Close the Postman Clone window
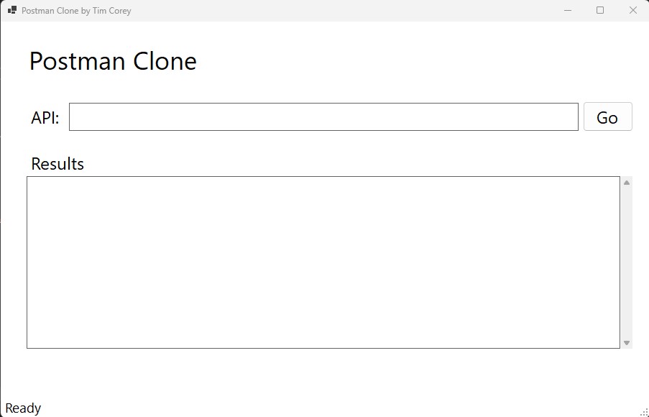 pyautogui.click(x=633, y=10)
